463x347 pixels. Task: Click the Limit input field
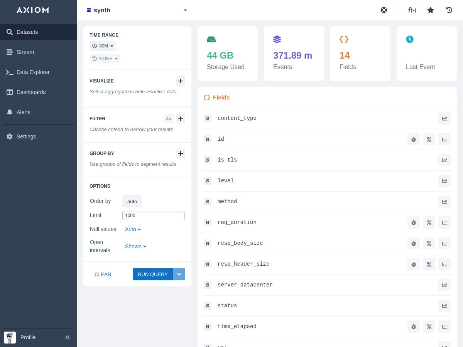pyautogui.click(x=154, y=216)
